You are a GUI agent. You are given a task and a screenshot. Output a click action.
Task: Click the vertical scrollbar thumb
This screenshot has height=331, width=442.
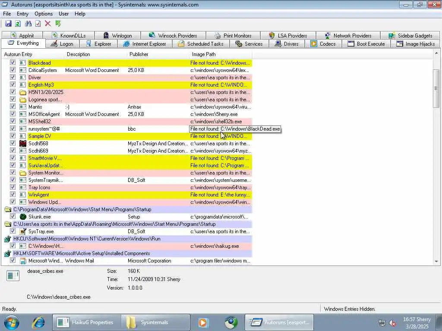tap(436, 88)
